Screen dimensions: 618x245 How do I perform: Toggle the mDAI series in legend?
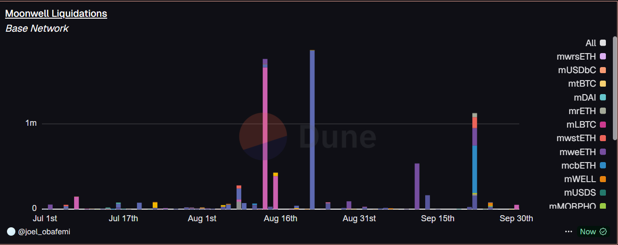[x=590, y=97]
